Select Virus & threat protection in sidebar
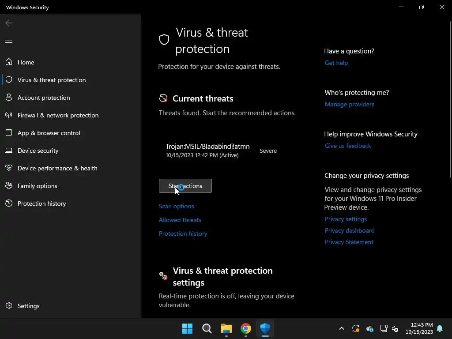Viewport: 452px width, 339px height. (70, 80)
